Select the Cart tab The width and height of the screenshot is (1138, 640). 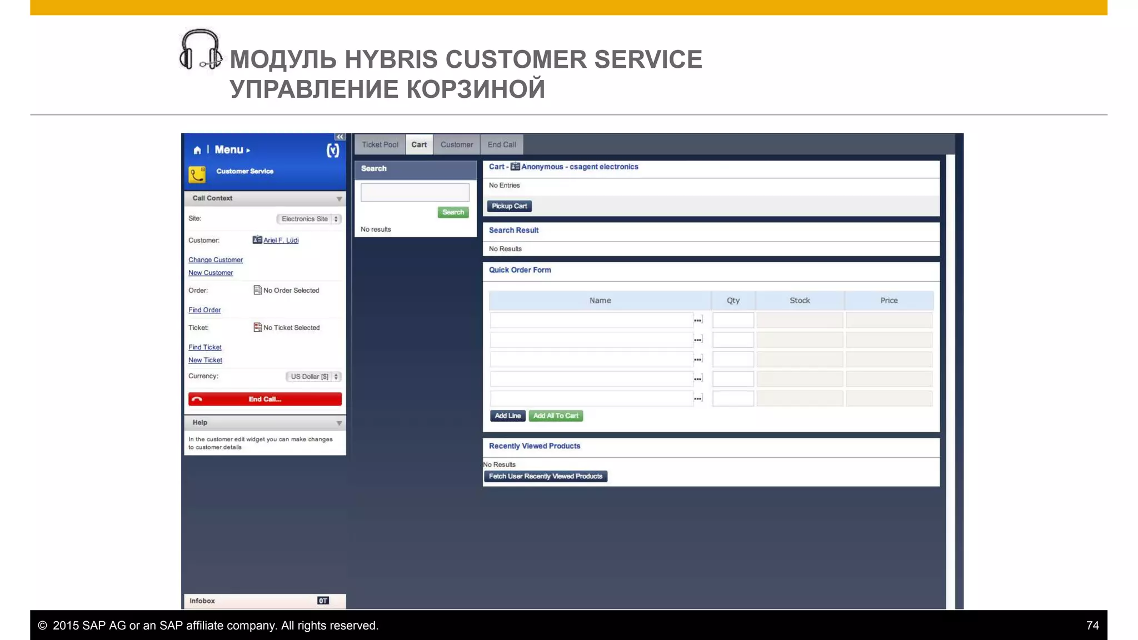click(x=419, y=144)
